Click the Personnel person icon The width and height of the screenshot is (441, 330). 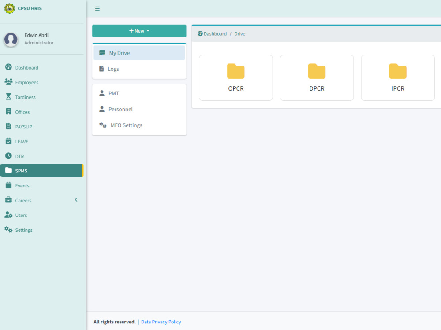(102, 109)
